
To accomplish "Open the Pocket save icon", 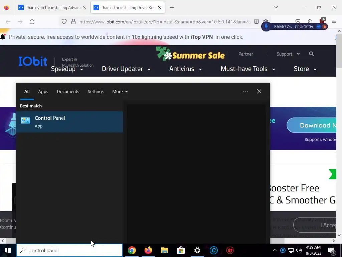I will (298, 21).
